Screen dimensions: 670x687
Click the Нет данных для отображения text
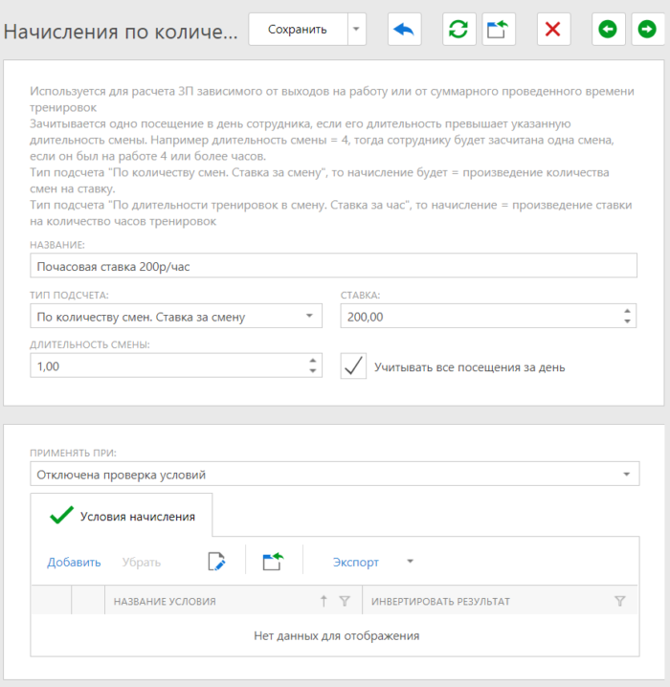coord(337,635)
